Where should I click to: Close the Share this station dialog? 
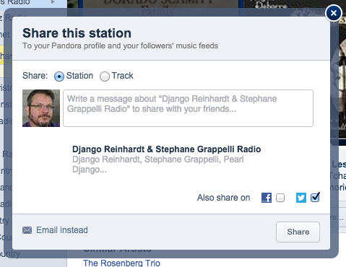point(334,13)
